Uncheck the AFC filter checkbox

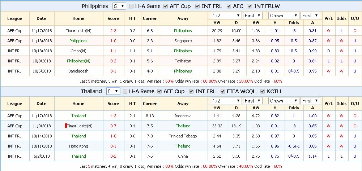[229, 6]
